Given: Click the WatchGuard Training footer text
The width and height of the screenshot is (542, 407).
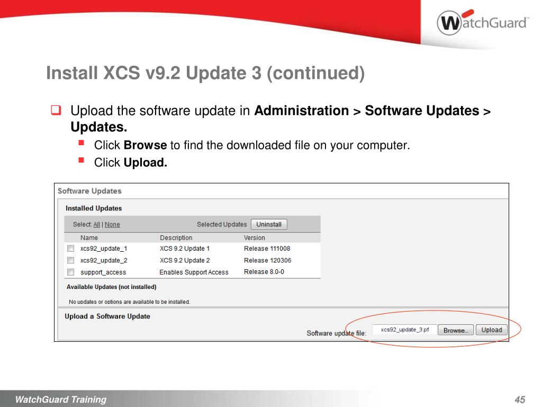Looking at the screenshot, I should tap(61, 400).
